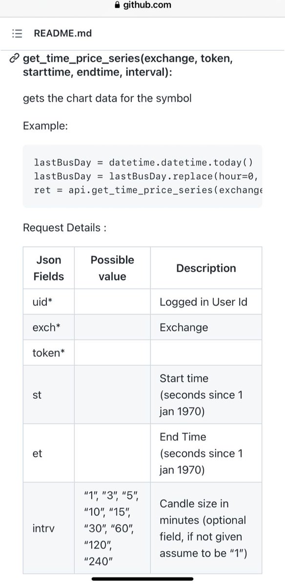Click the README.md file title

(62, 34)
